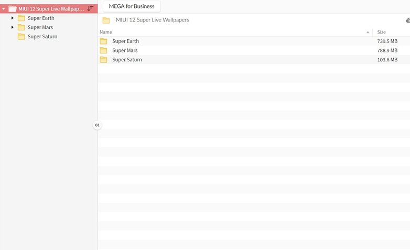The height and width of the screenshot is (250, 410).
Task: Click the 739.5 MB size value
Action: pos(387,41)
